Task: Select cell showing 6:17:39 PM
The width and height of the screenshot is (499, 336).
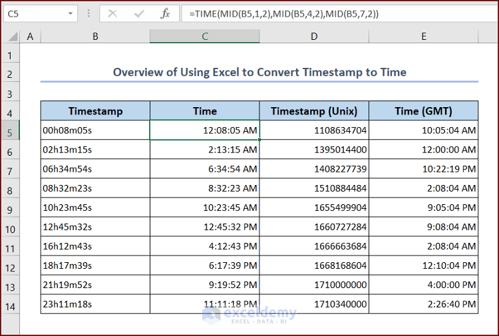Action: click(205, 265)
